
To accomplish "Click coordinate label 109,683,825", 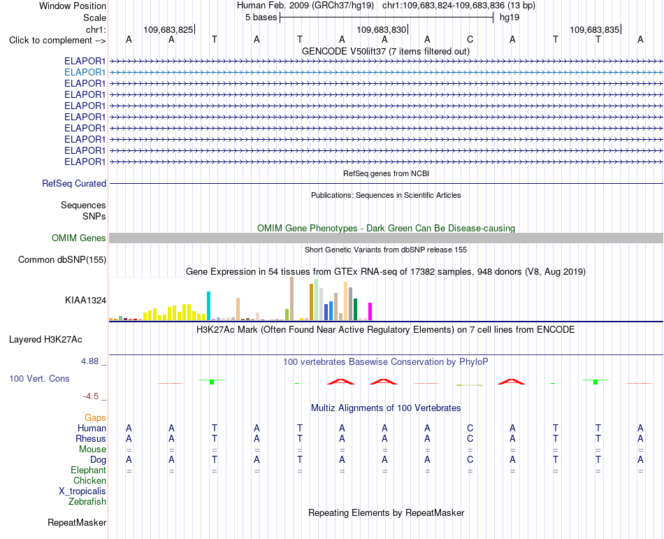I will [168, 29].
